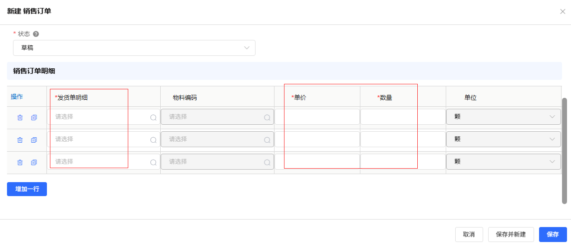The height and width of the screenshot is (248, 571).
Task: Copy the second order detail row
Action: (34, 140)
